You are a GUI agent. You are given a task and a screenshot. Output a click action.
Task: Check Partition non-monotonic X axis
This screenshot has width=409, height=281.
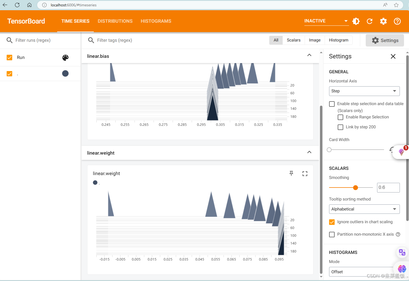pyautogui.click(x=332, y=235)
